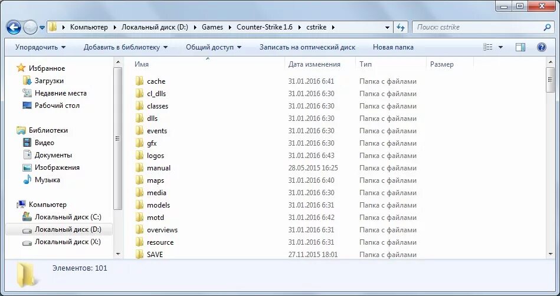Select the 'maps' folder icon
This screenshot has width=560, height=296.
tap(140, 180)
